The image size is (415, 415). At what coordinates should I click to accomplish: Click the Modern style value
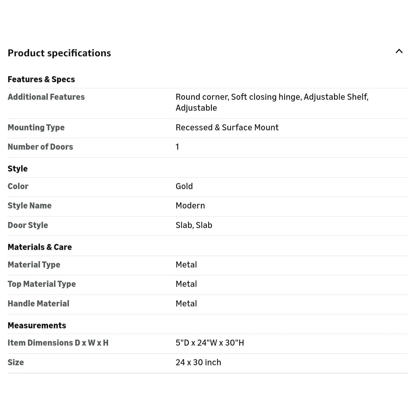coord(190,205)
